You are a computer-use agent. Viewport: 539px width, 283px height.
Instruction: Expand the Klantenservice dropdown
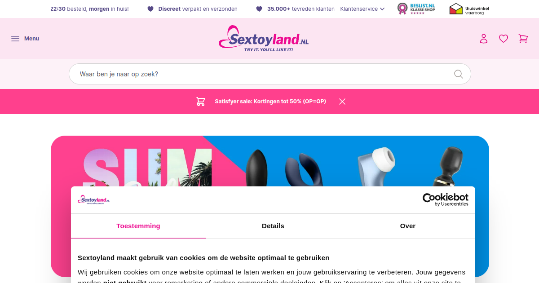click(x=362, y=9)
